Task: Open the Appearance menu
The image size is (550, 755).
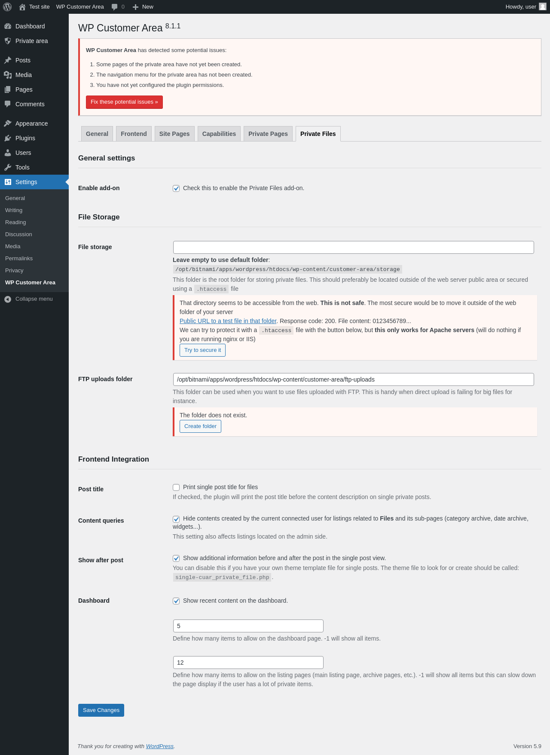Action: pyautogui.click(x=34, y=123)
